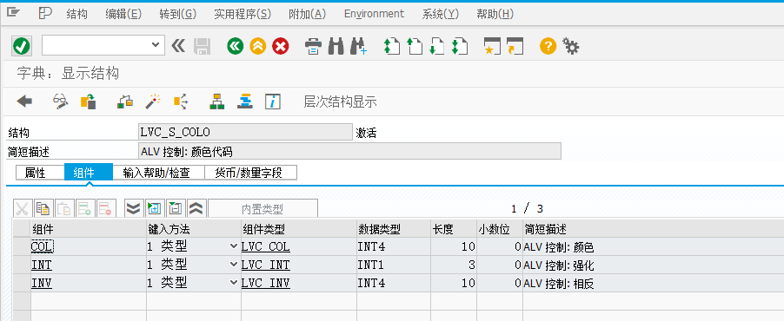784x321 pixels.
Task: Click the Cut scissors icon
Action: tap(23, 208)
